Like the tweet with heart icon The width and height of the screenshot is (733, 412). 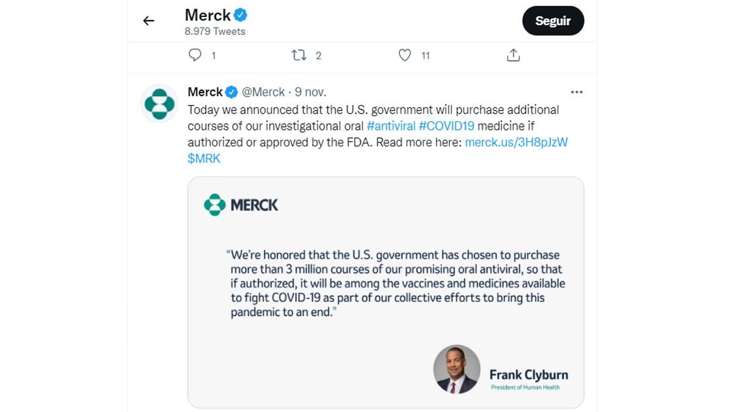pyautogui.click(x=404, y=56)
